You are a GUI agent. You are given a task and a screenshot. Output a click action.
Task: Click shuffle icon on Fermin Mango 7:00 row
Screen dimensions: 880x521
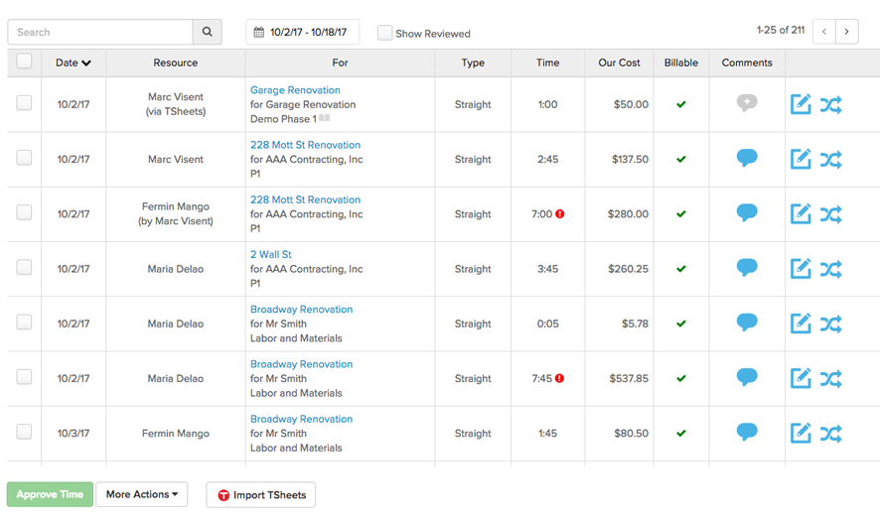[831, 213]
